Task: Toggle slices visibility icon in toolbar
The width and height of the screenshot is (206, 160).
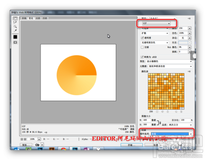Action: (15, 42)
